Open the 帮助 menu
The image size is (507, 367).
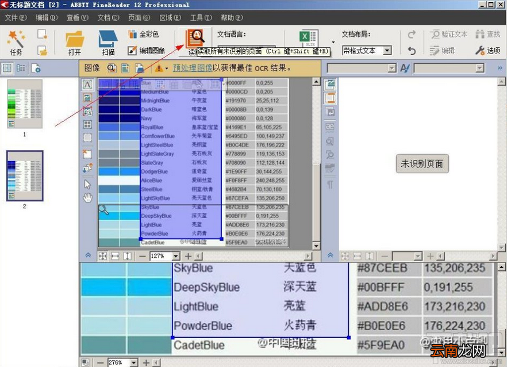(232, 18)
